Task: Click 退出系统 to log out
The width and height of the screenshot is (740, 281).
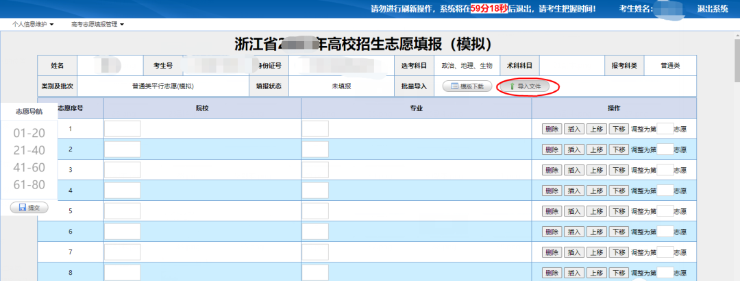Action: [x=713, y=9]
